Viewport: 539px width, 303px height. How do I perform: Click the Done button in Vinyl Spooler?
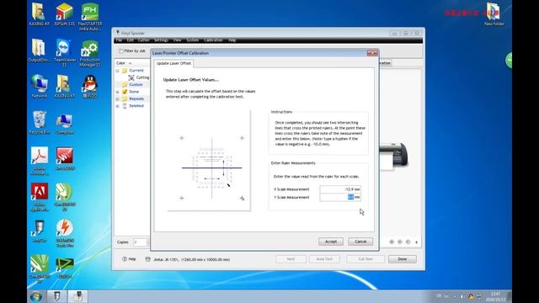pyautogui.click(x=403, y=259)
